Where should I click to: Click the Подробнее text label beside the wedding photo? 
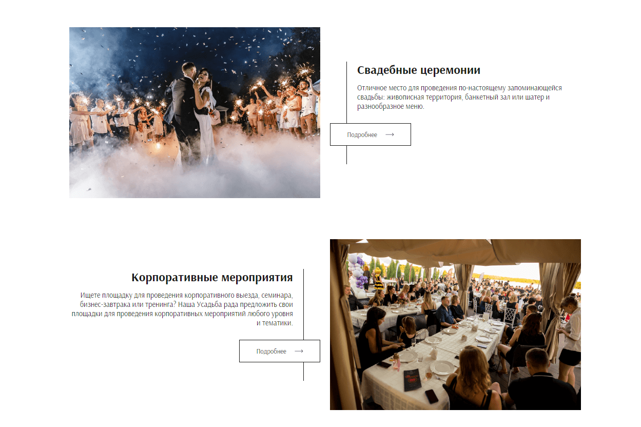(x=362, y=135)
